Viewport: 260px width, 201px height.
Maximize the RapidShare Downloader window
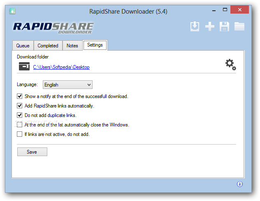click(225, 9)
